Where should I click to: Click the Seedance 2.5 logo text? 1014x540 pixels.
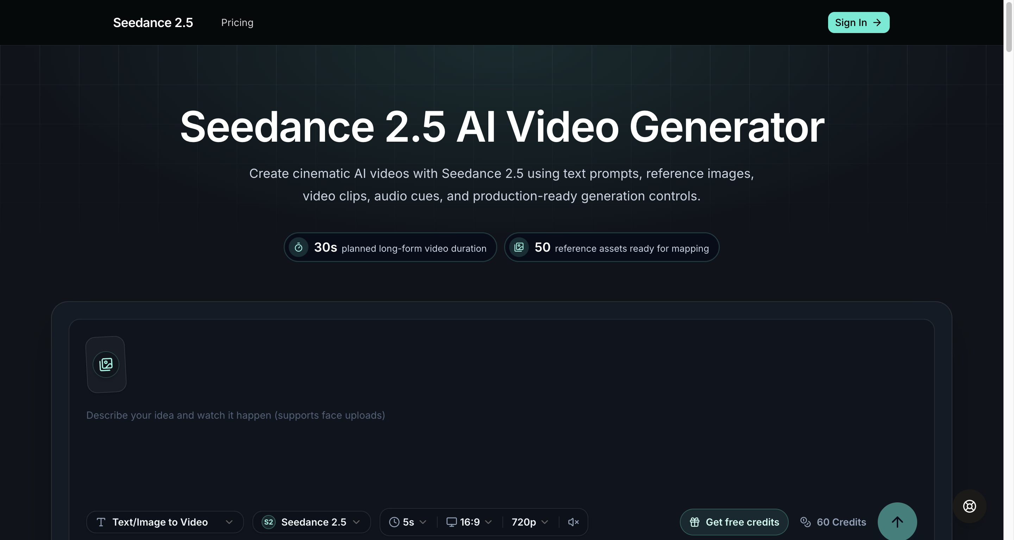pyautogui.click(x=153, y=22)
